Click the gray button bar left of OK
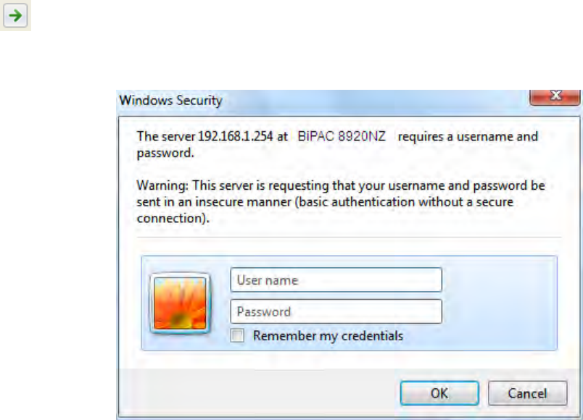583x420 pixels. point(259,392)
